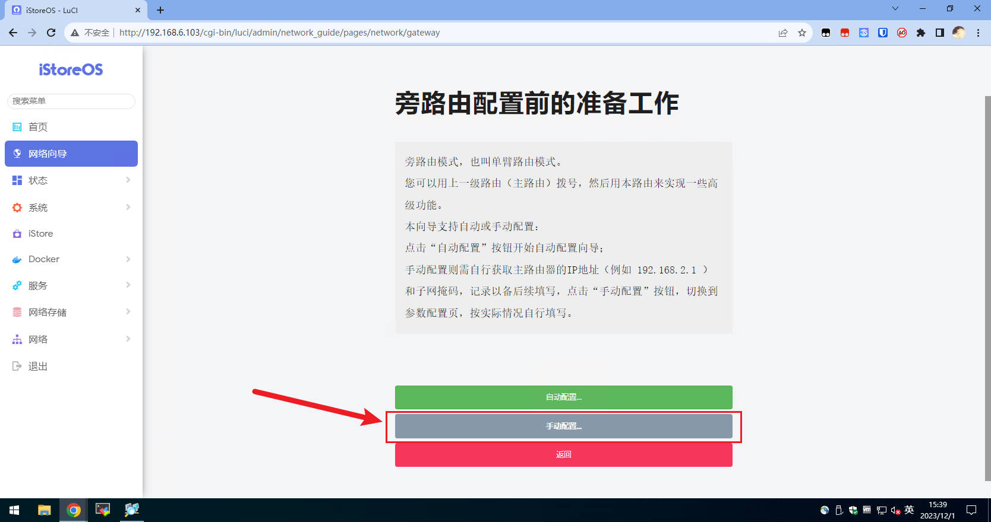
Task: Expand the 网络 submenu chevron
Action: tap(128, 339)
